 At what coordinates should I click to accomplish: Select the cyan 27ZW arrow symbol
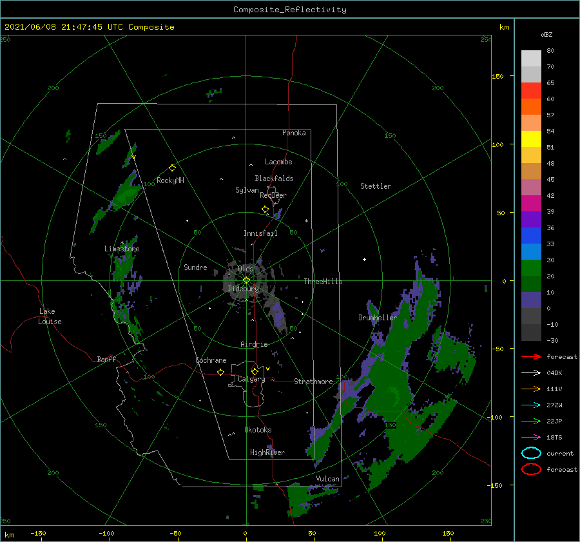coord(531,405)
